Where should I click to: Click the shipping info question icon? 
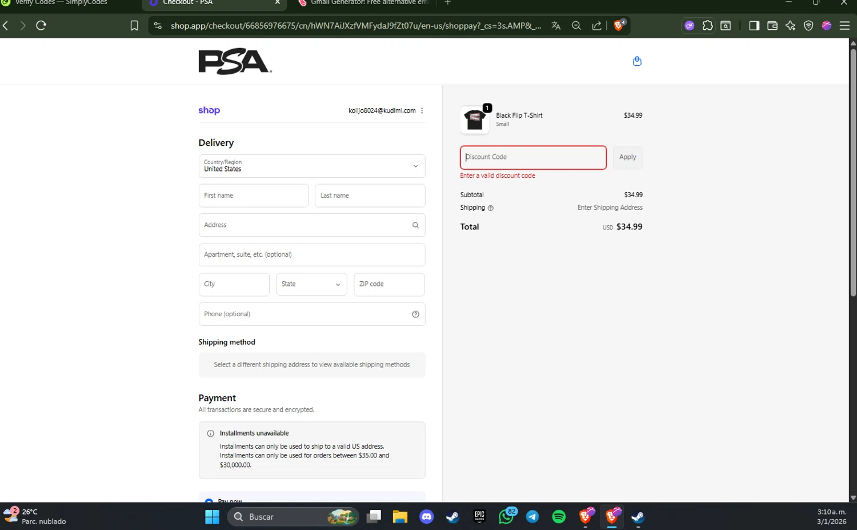[x=490, y=208]
